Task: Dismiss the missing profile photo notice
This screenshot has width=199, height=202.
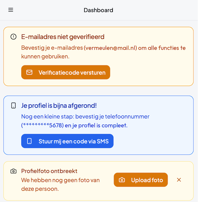Action: pyautogui.click(x=179, y=180)
